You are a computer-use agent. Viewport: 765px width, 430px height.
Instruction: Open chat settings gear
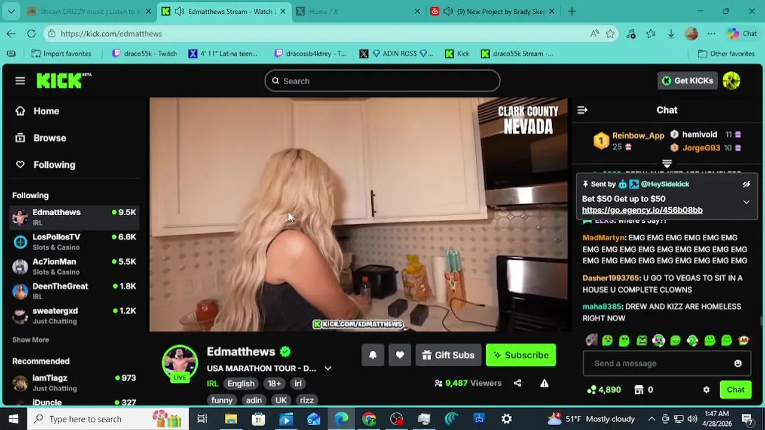pos(706,389)
